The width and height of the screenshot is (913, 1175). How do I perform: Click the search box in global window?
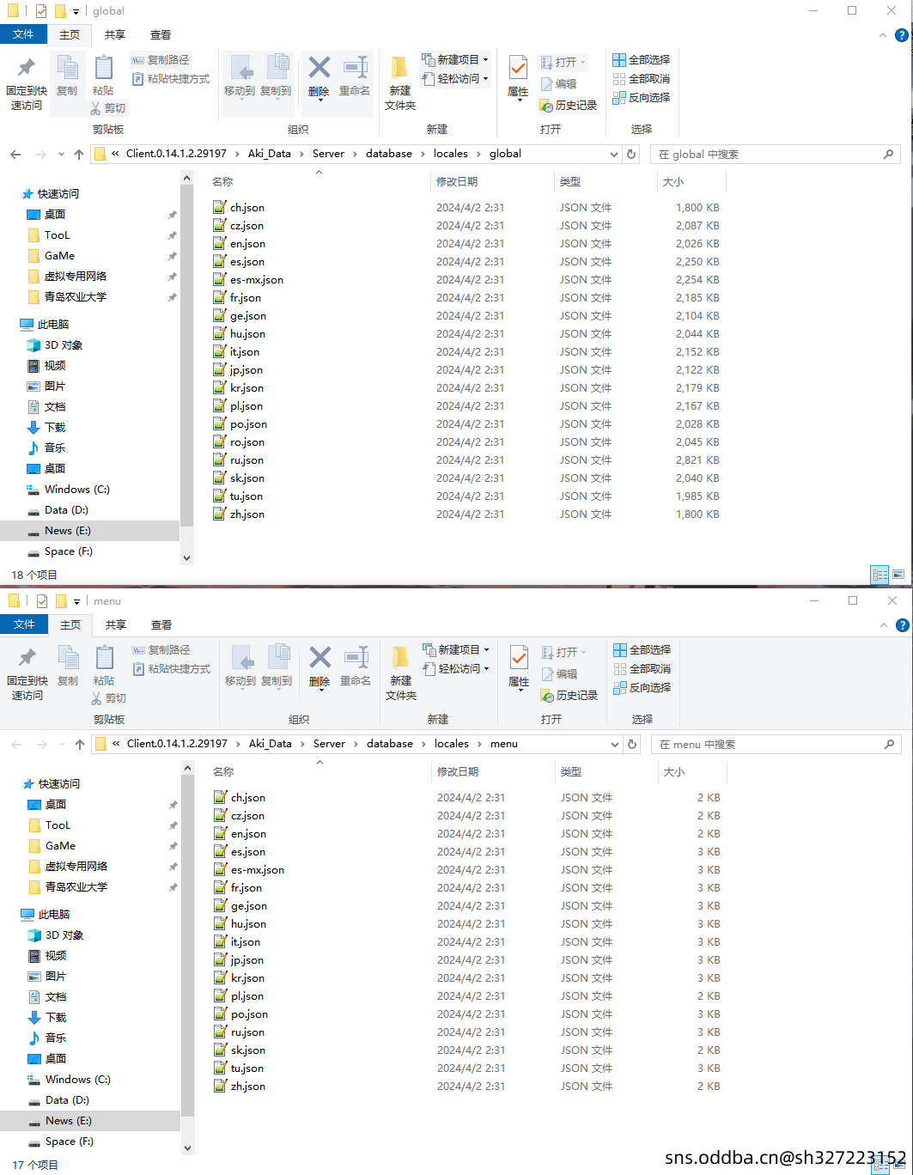tap(776, 155)
